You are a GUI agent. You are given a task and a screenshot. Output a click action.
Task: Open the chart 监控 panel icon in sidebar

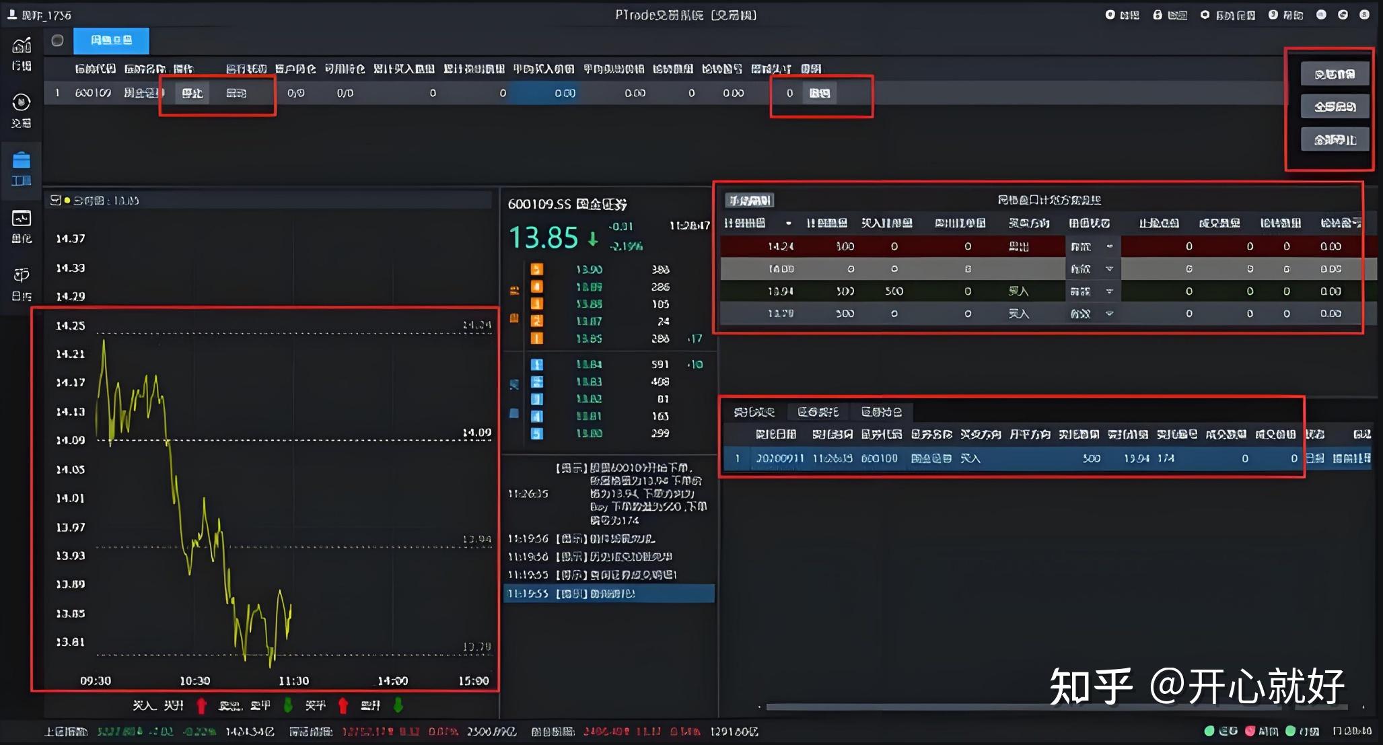(x=21, y=222)
